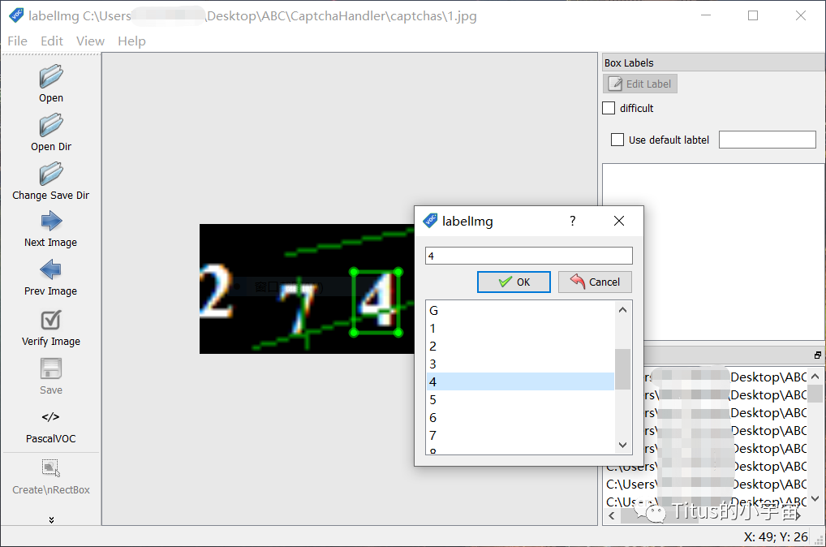
Task: Select the Open Dir tool
Action: pyautogui.click(x=51, y=133)
